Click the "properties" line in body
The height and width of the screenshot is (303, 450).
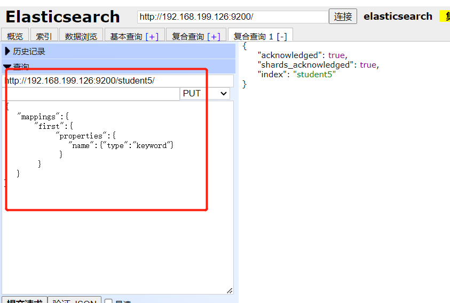86,136
